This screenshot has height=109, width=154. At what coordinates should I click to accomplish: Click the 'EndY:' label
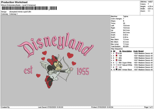click(x=113, y=37)
